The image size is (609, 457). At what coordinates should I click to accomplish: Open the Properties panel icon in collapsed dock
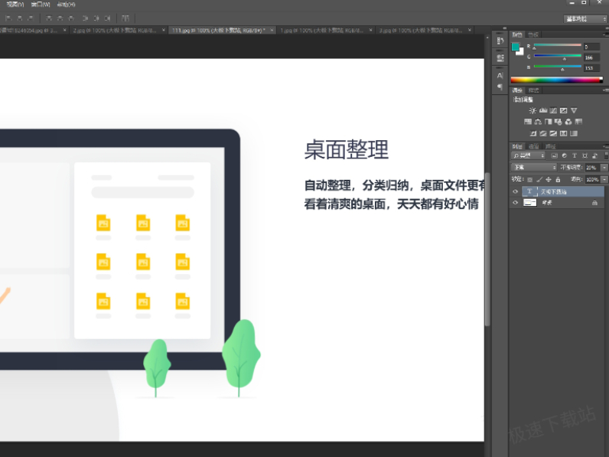[500, 58]
